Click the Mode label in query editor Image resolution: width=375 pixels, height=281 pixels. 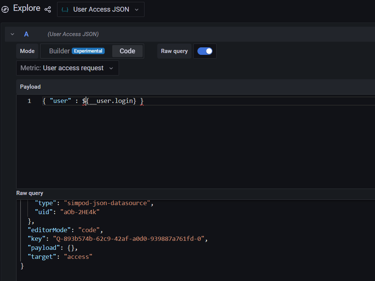click(27, 51)
